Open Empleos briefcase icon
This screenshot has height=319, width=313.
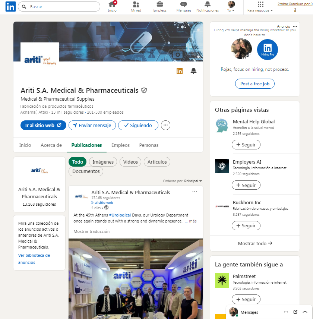[160, 7]
